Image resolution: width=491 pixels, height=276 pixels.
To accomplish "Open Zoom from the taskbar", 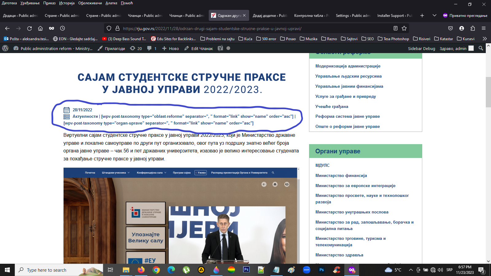I will [x=307, y=270].
